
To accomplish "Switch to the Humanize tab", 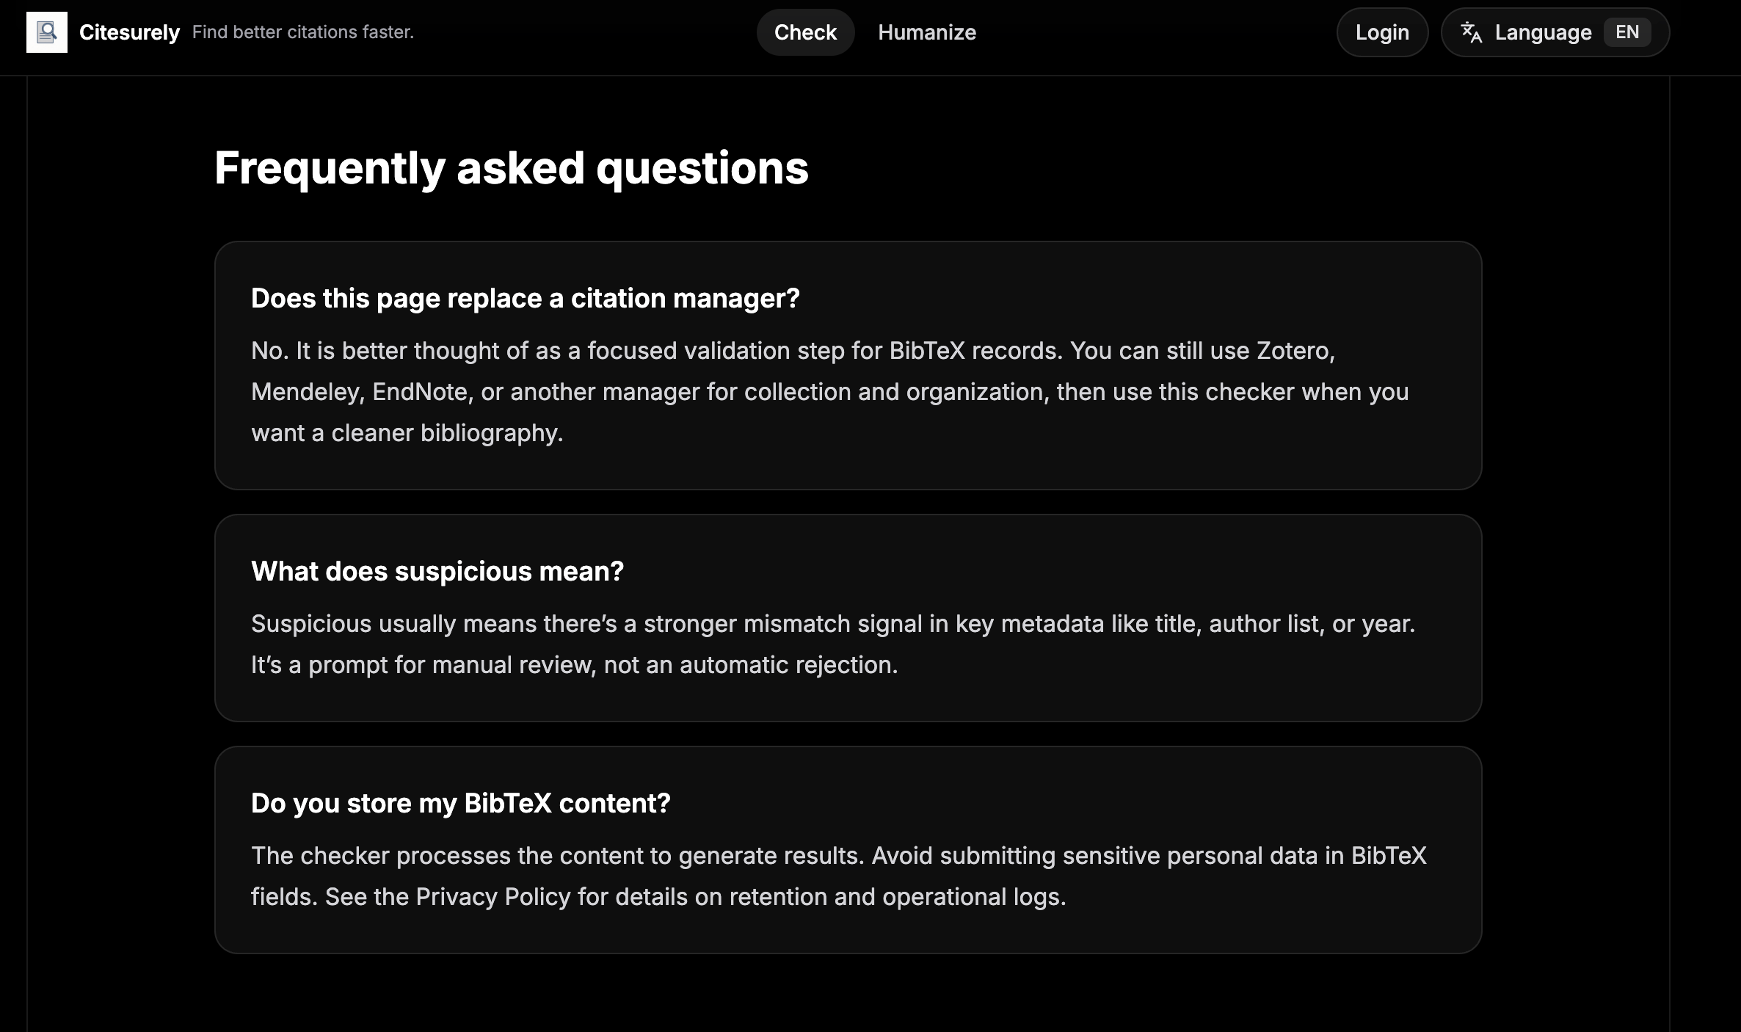I will tap(927, 32).
